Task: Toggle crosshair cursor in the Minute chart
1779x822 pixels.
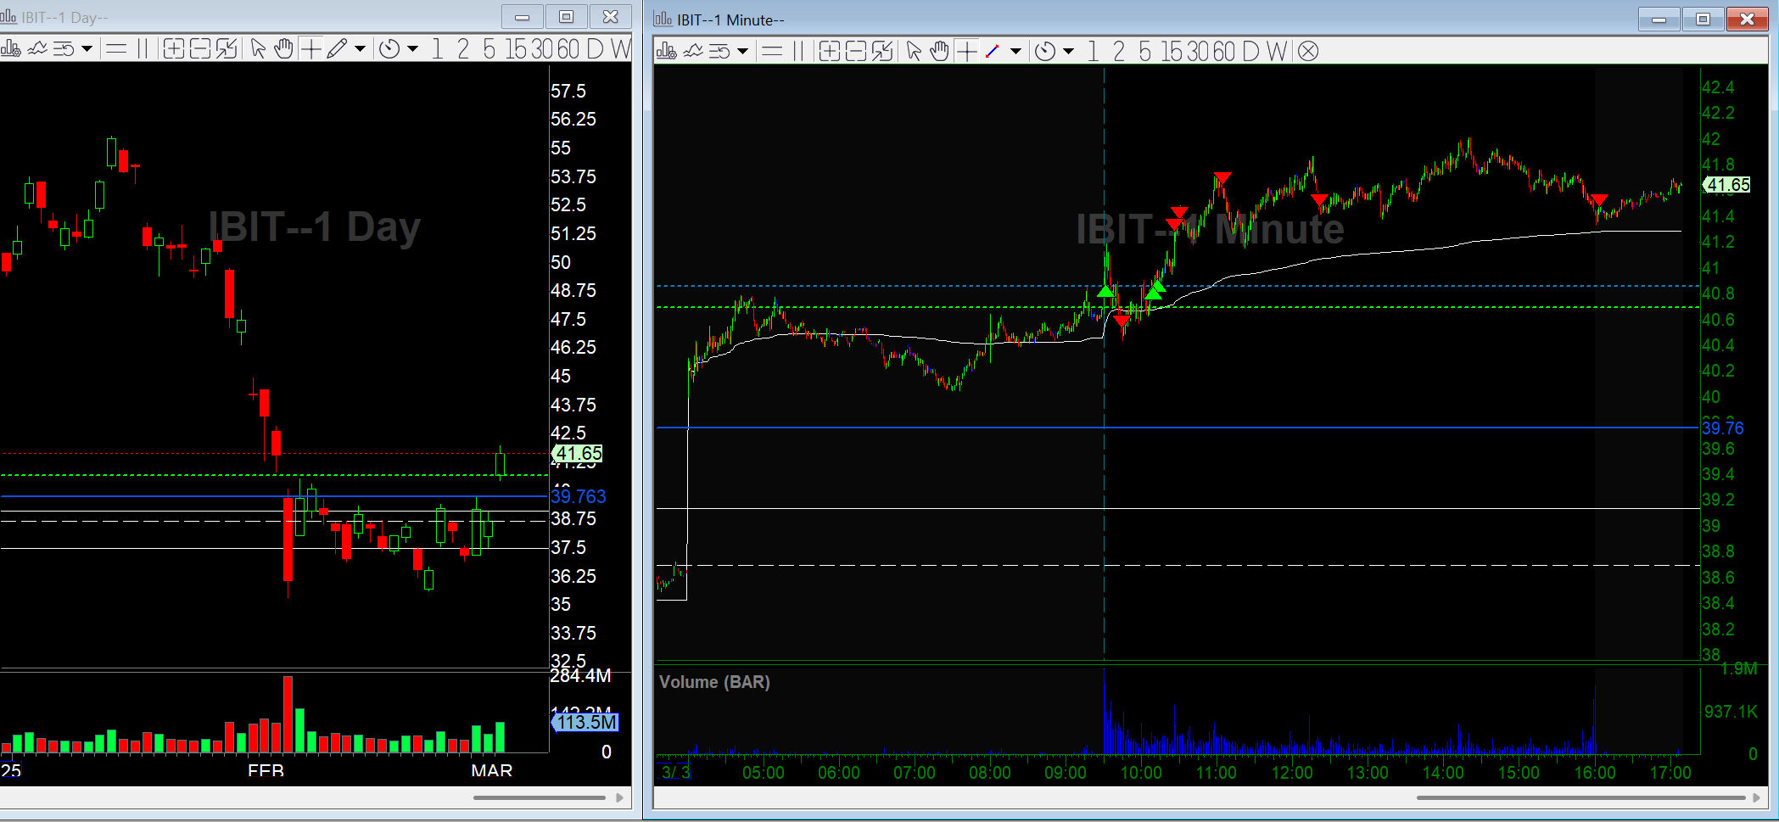Action: [967, 52]
